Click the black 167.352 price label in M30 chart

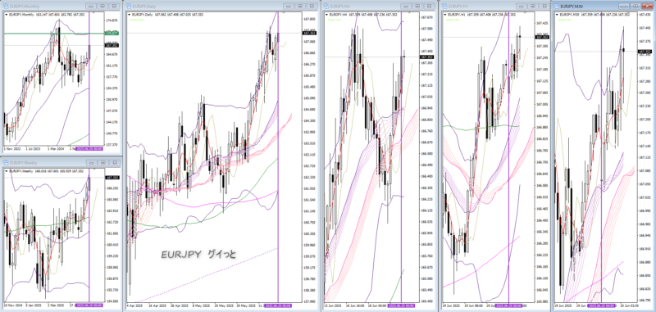coord(645,52)
